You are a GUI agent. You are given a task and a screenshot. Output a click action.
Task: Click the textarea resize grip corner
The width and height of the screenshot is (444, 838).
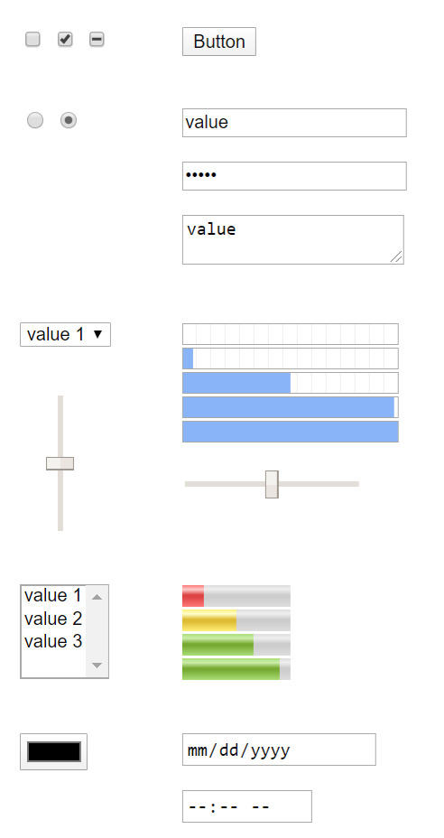click(x=396, y=257)
